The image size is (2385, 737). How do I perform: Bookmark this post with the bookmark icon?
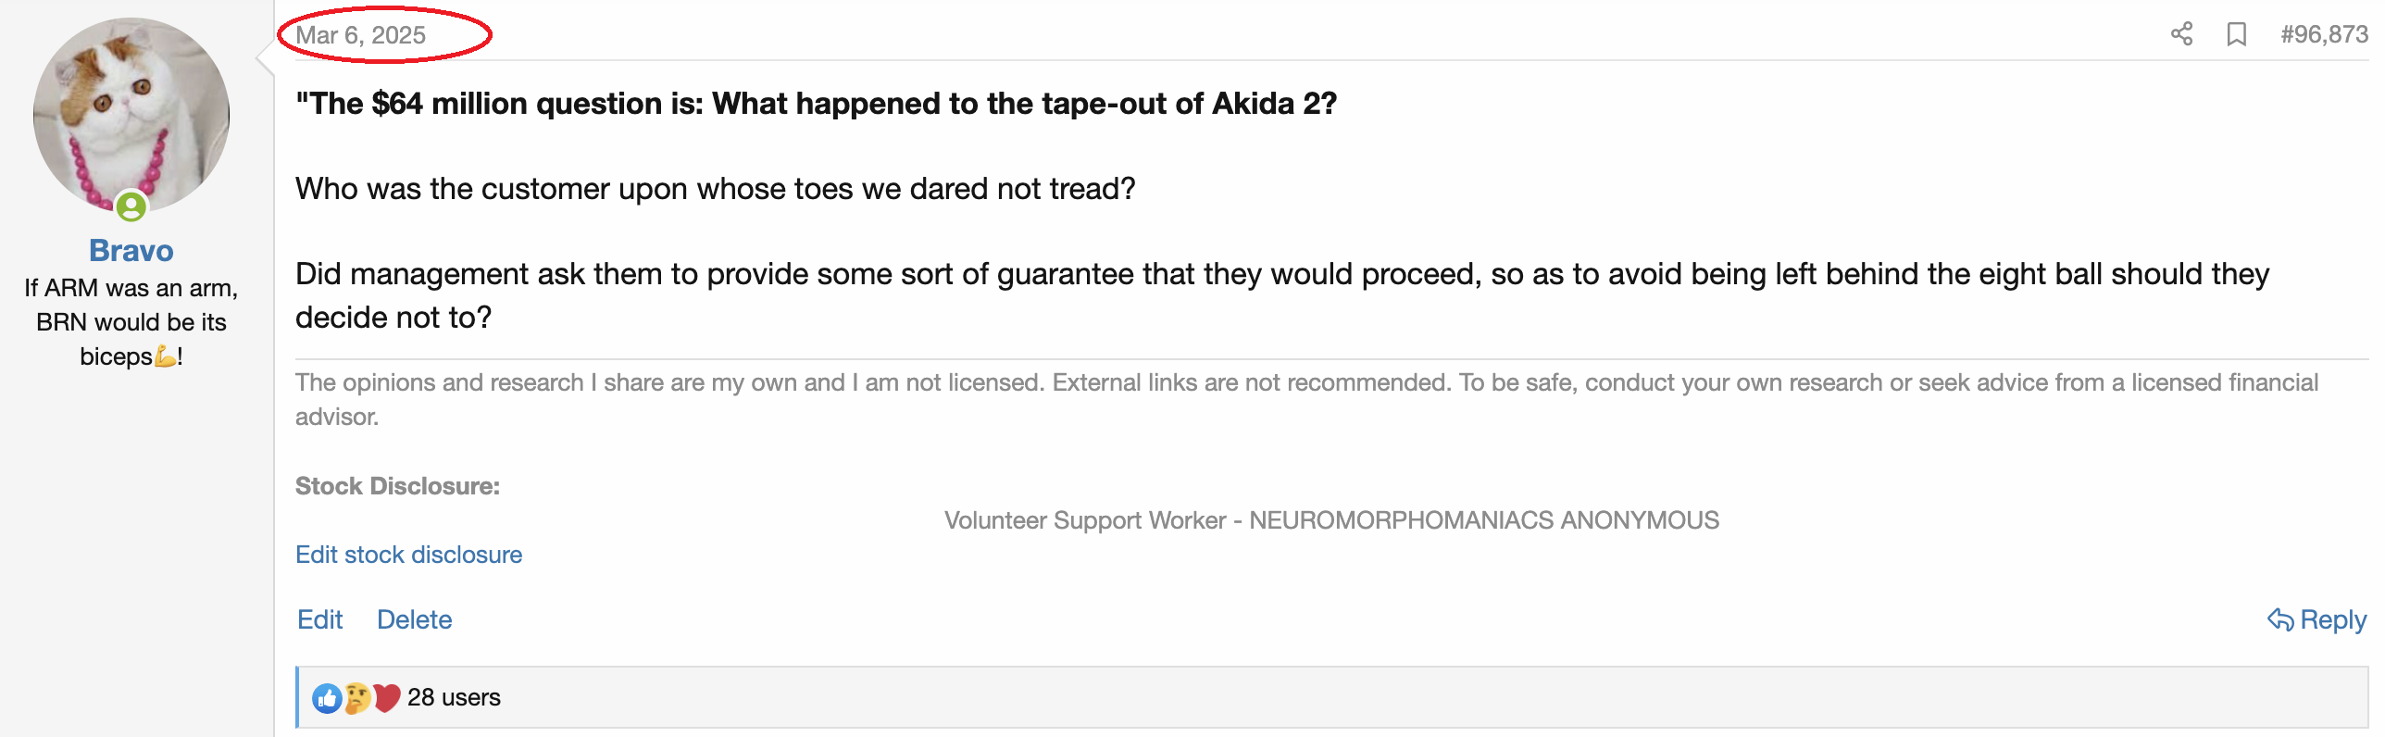(x=2236, y=34)
